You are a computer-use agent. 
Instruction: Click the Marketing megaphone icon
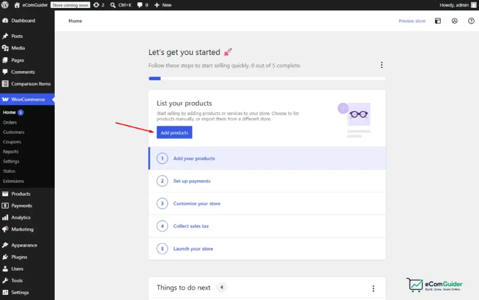[5, 229]
